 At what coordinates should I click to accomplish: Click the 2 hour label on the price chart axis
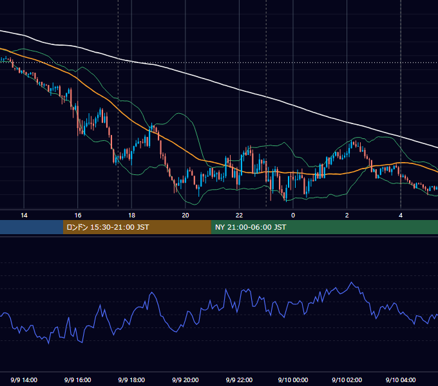click(347, 216)
